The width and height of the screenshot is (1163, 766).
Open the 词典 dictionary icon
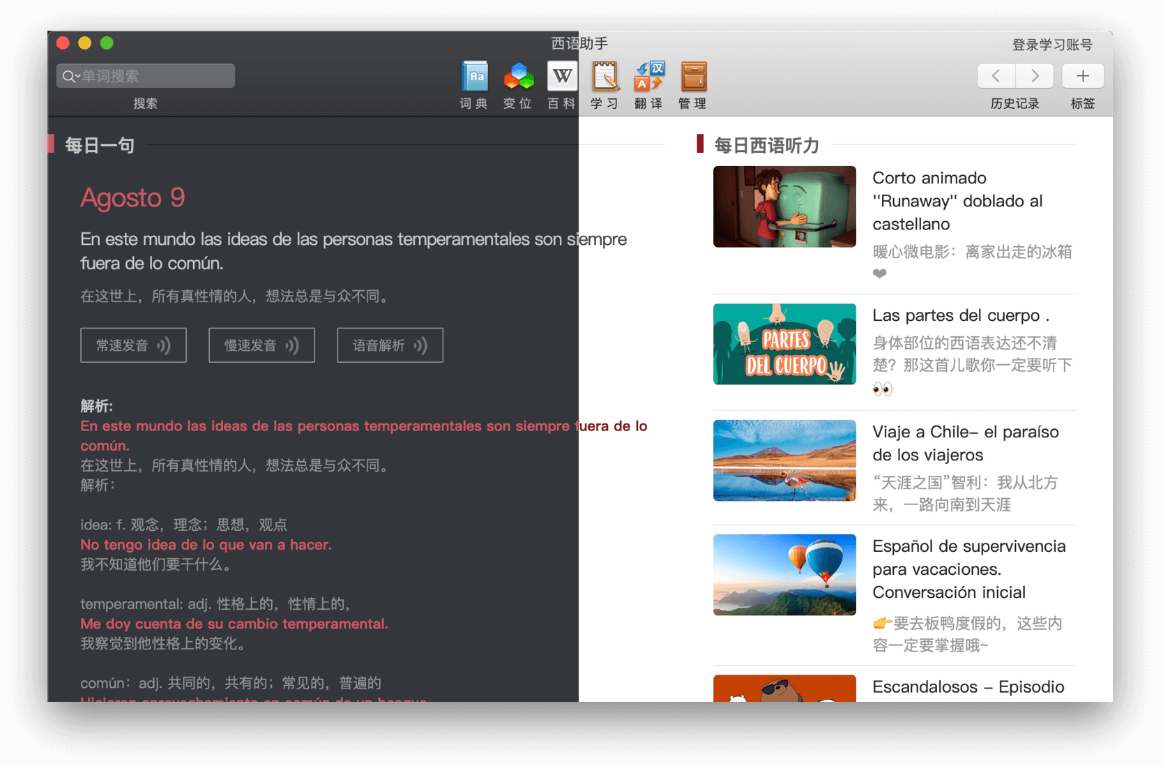(475, 77)
